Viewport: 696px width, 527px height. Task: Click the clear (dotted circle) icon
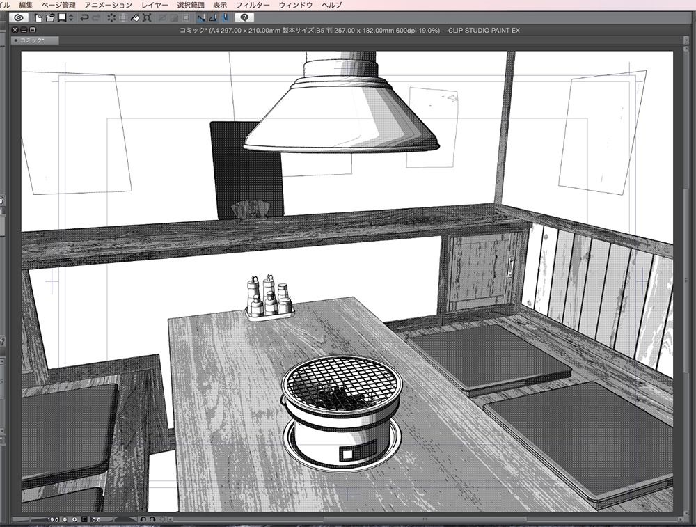(111, 18)
